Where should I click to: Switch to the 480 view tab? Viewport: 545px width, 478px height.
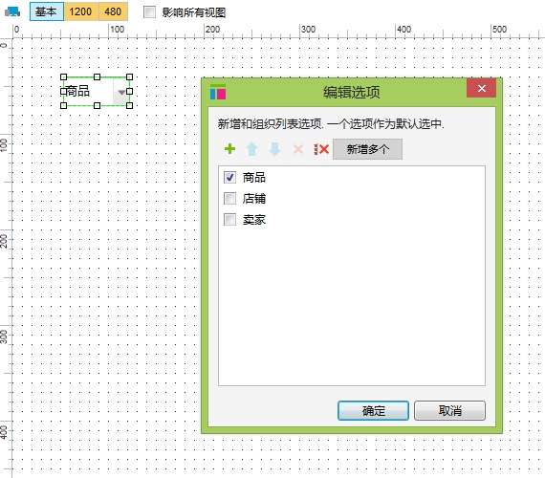[x=113, y=11]
